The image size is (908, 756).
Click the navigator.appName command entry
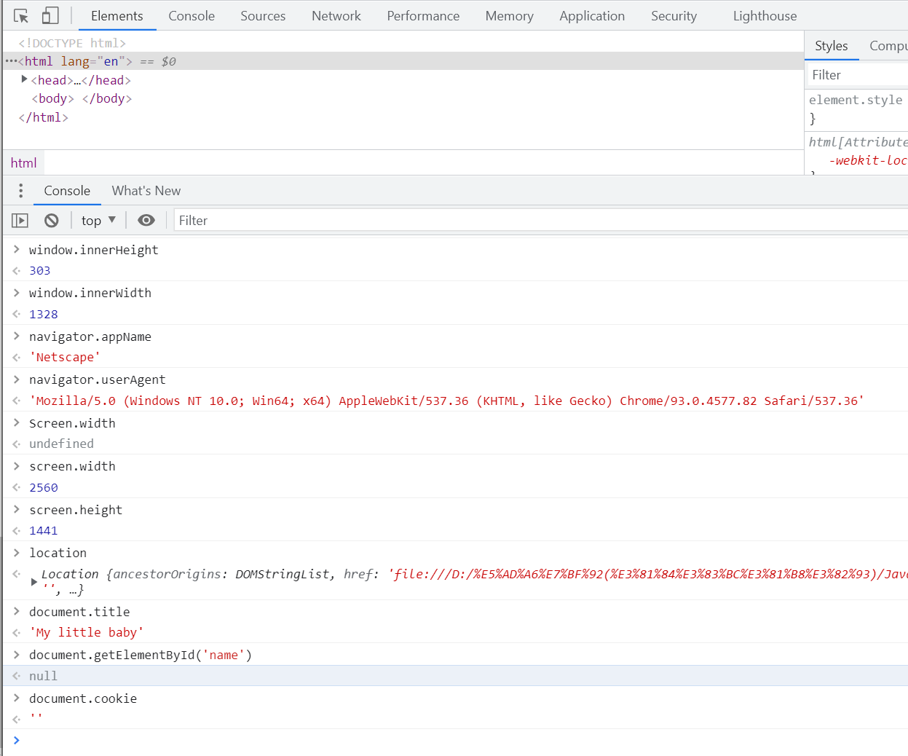coord(90,336)
